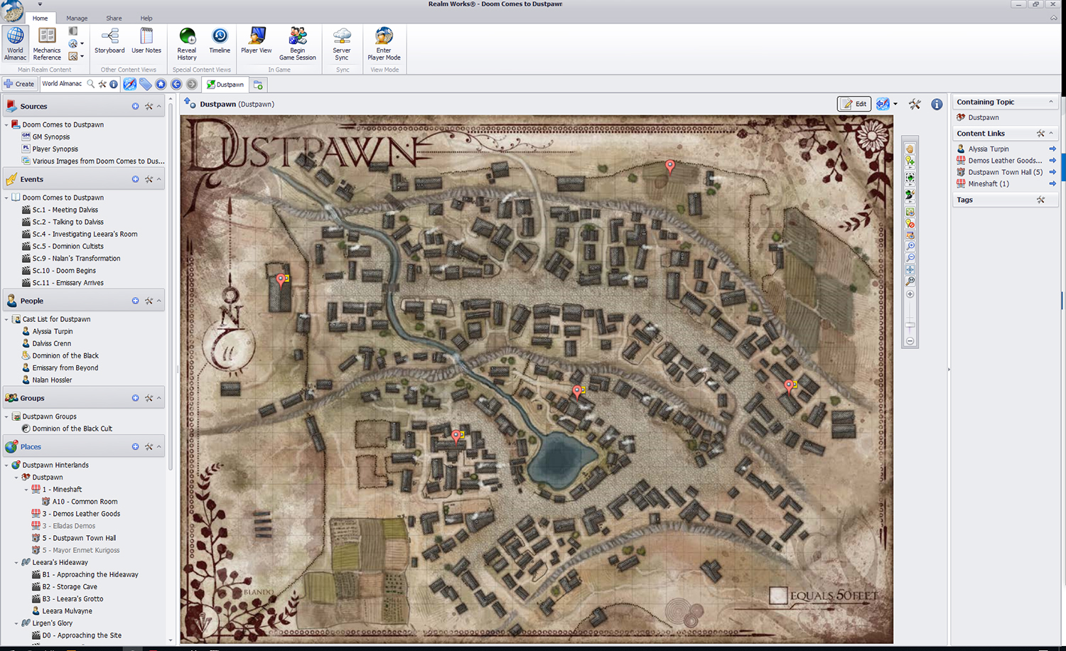The width and height of the screenshot is (1066, 651).
Task: Open the Share ribbon tab
Action: (x=114, y=18)
